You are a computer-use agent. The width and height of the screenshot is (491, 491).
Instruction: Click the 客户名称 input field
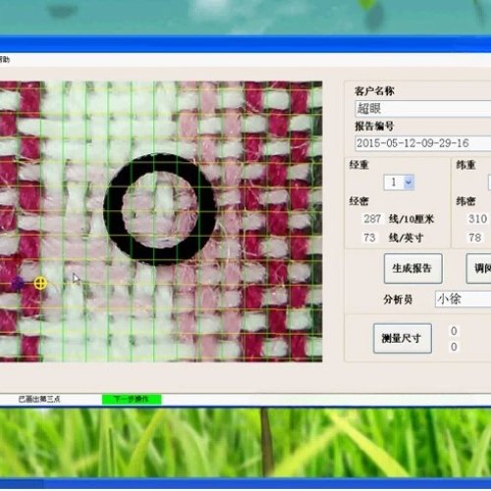pyautogui.click(x=423, y=109)
